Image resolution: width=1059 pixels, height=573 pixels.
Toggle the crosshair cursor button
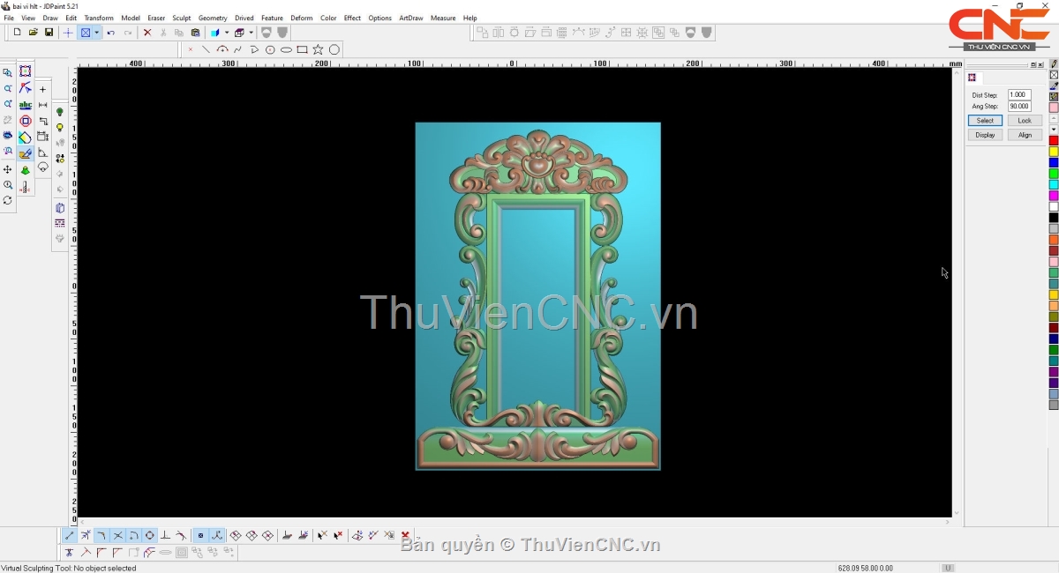click(x=68, y=33)
